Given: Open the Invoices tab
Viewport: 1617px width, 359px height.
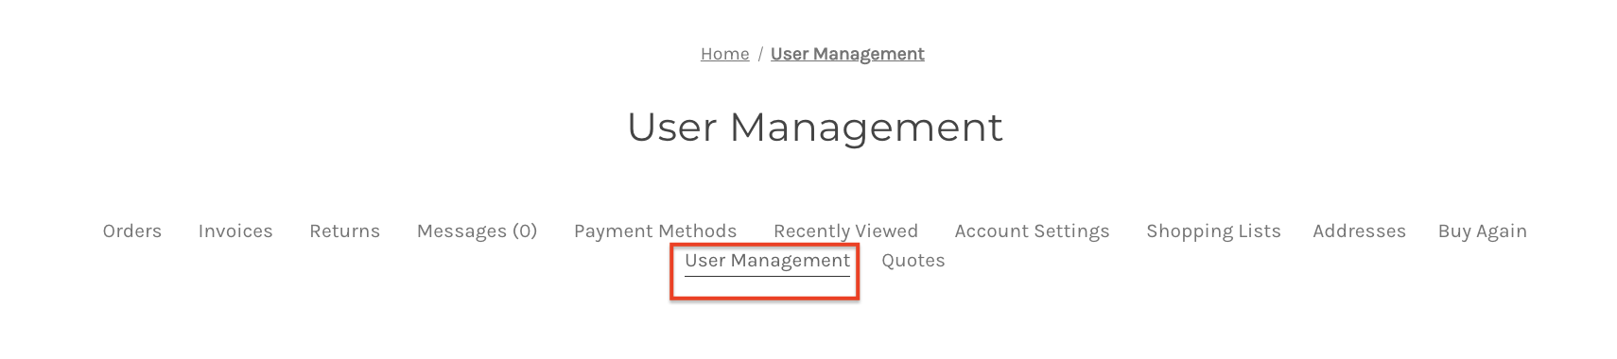Looking at the screenshot, I should (x=235, y=231).
